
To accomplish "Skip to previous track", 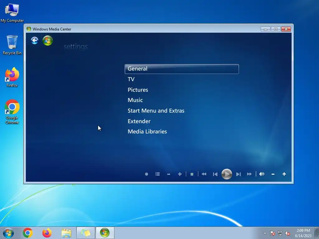I will click(215, 174).
